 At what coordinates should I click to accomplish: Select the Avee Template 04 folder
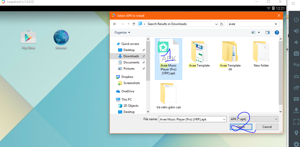pyautogui.click(x=230, y=56)
